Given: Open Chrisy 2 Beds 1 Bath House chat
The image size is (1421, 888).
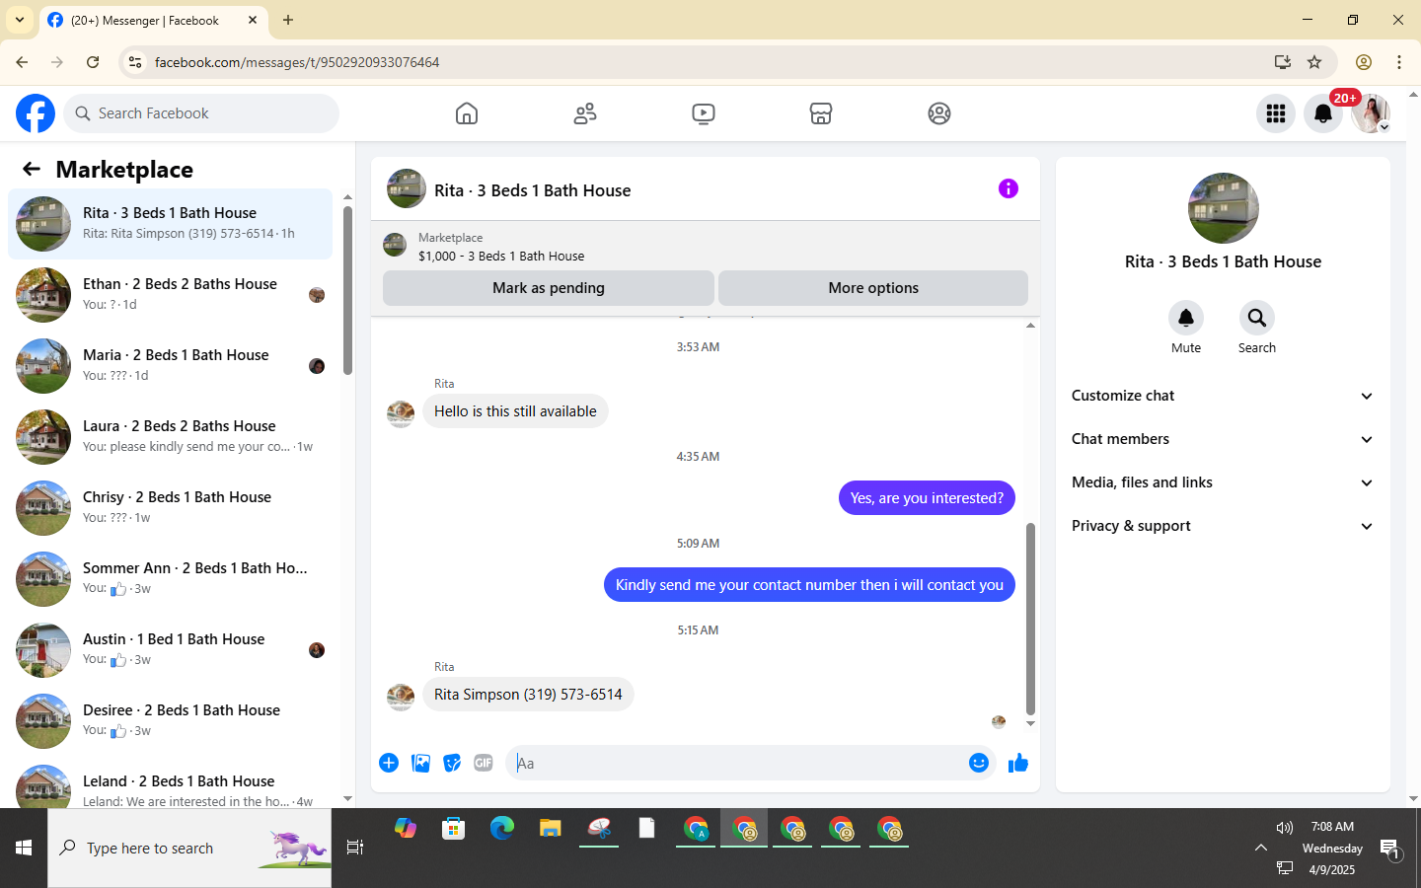Looking at the screenshot, I should pos(171,508).
